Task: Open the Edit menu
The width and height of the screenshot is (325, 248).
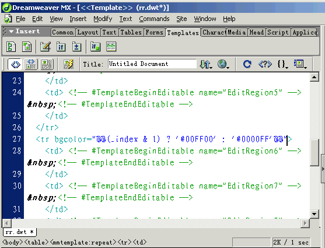Action: pyautogui.click(x=37, y=19)
